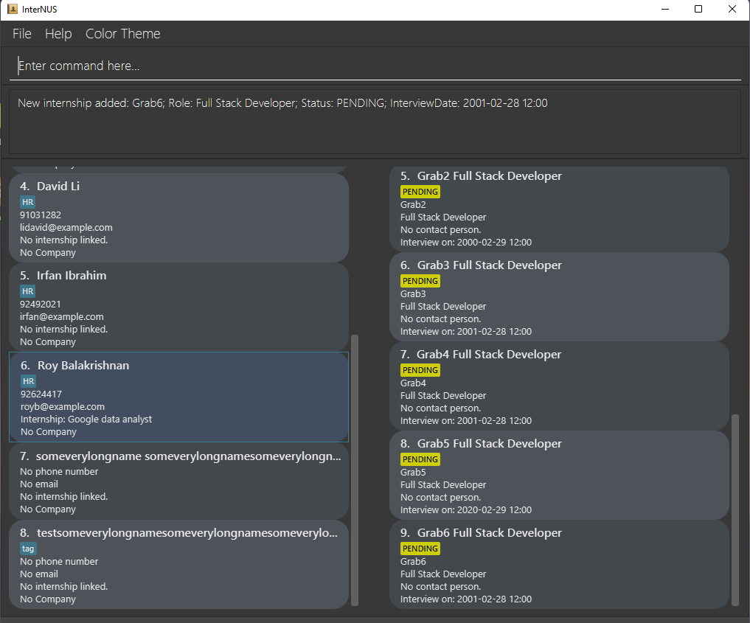Close the InterNUS window
Screen dimensions: 750x623
pyautogui.click(x=732, y=9)
